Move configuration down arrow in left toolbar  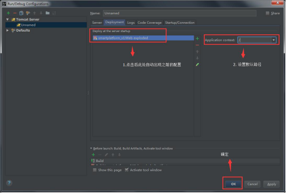click(x=41, y=13)
